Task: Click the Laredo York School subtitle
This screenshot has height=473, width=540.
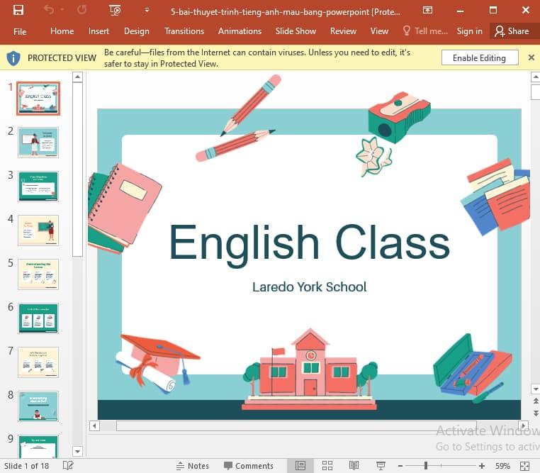Action: tap(309, 287)
